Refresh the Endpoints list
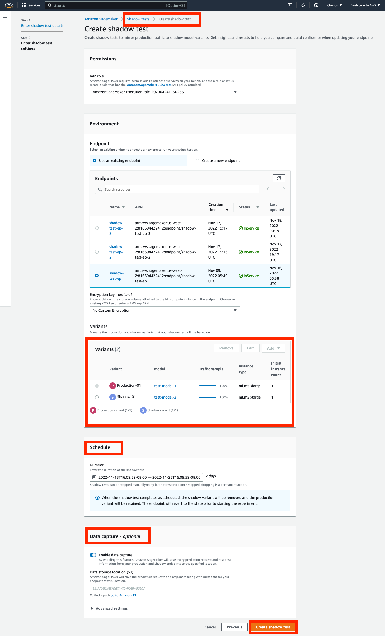Image resolution: width=385 pixels, height=644 pixels. (x=279, y=178)
